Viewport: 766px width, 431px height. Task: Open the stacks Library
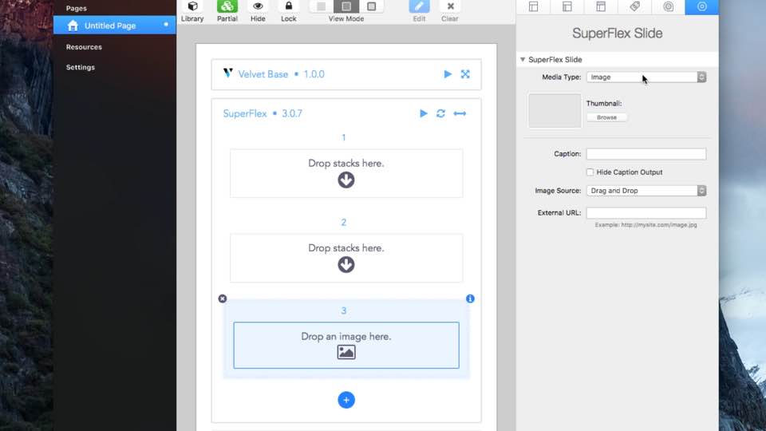point(192,7)
